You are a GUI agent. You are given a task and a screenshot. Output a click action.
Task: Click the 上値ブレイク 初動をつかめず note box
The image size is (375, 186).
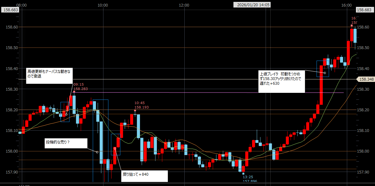(x=282, y=81)
